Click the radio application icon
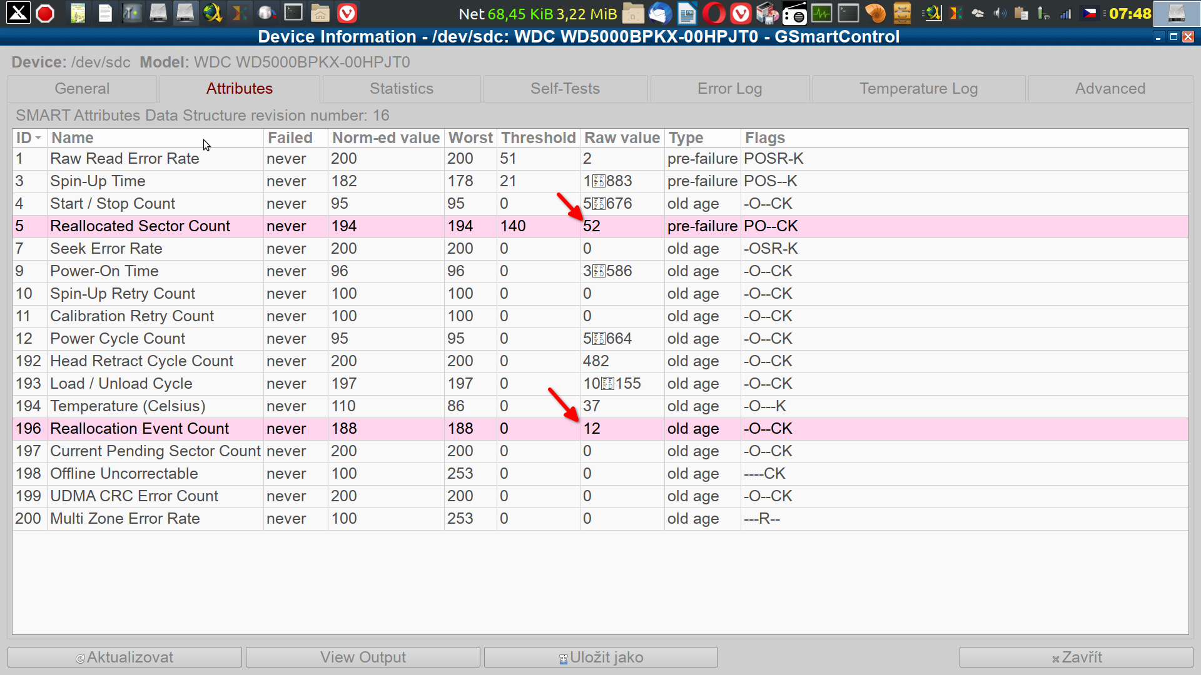This screenshot has width=1201, height=675. pos(794,13)
